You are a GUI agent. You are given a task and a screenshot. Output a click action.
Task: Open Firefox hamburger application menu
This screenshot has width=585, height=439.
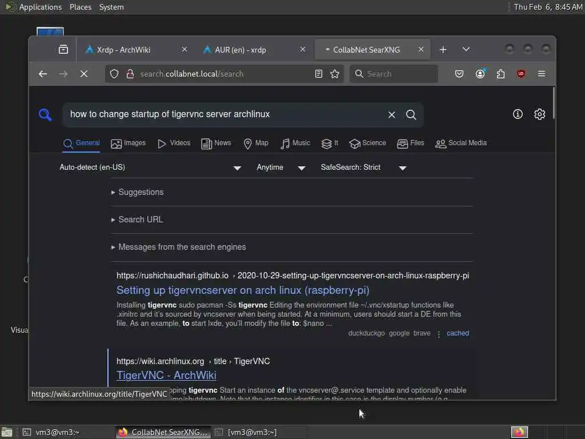tap(542, 74)
